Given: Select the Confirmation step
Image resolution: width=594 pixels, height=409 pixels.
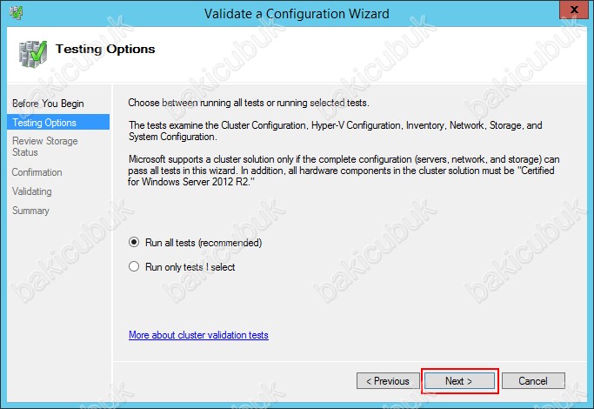Looking at the screenshot, I should click(x=37, y=172).
